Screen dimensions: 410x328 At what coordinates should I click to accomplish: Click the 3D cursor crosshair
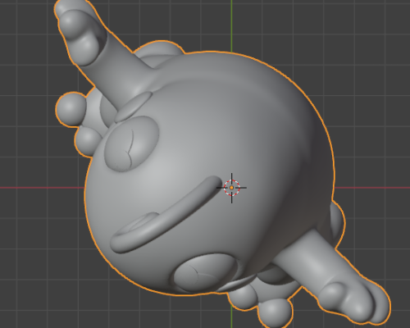click(232, 188)
